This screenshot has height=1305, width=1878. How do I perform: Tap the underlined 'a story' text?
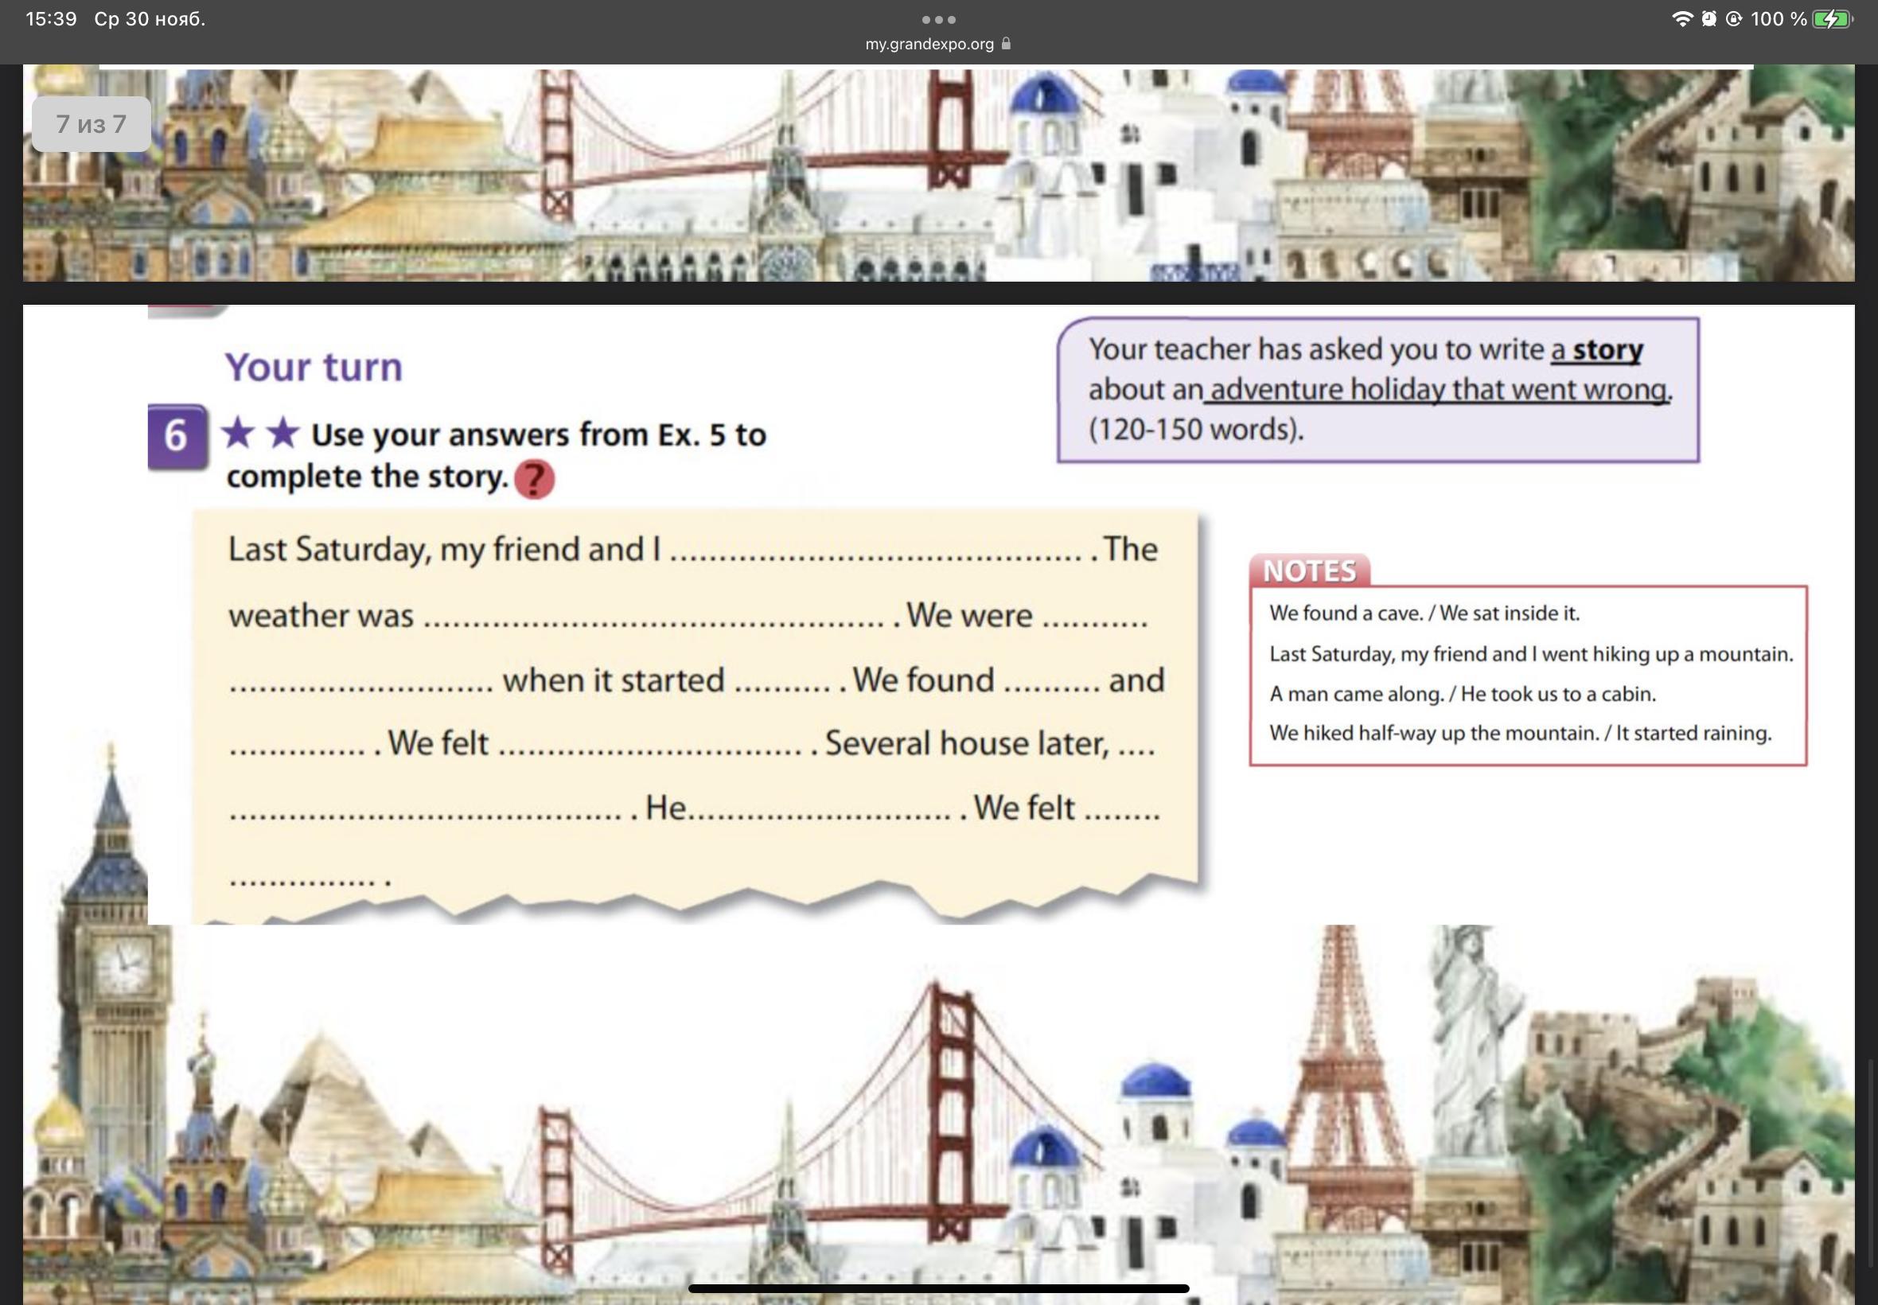pos(1597,350)
